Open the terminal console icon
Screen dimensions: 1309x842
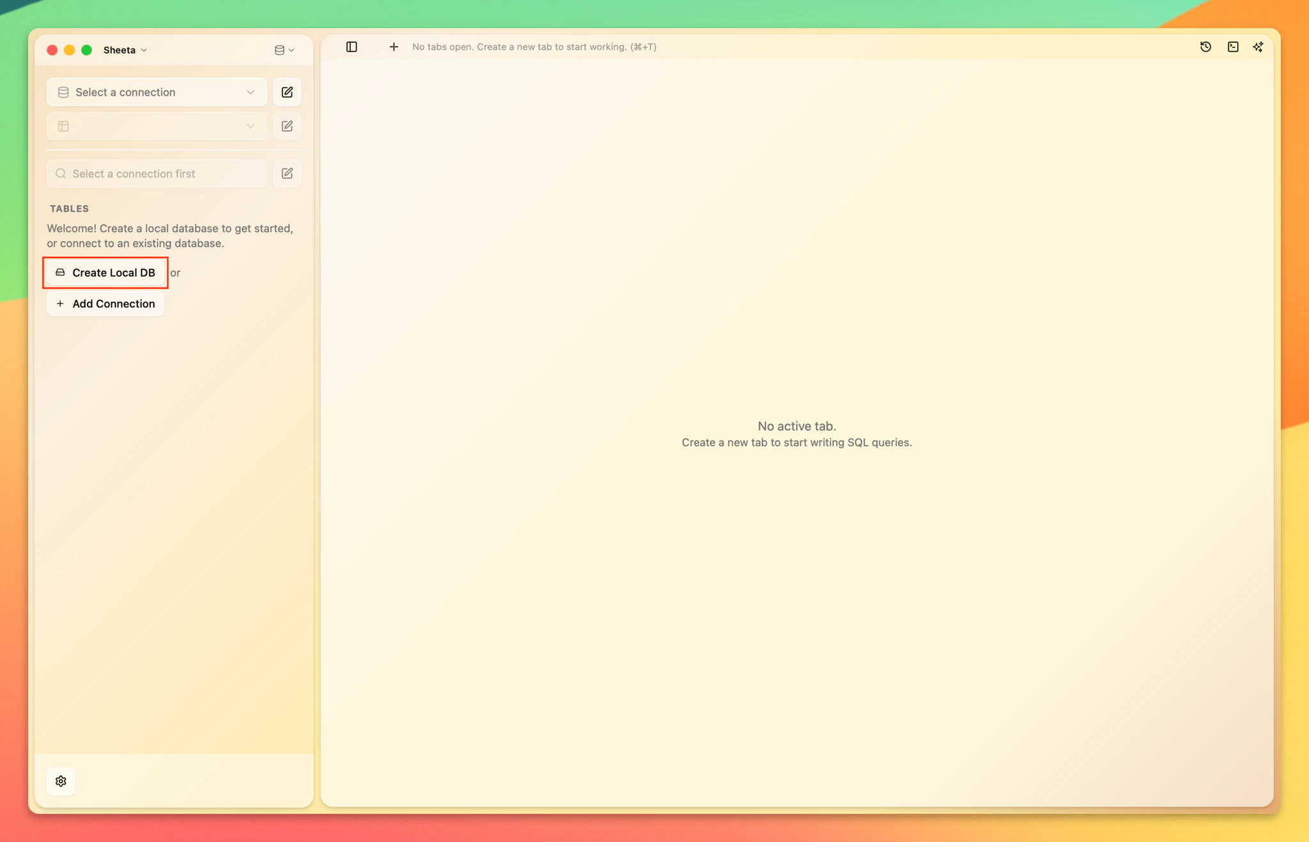pos(1233,47)
